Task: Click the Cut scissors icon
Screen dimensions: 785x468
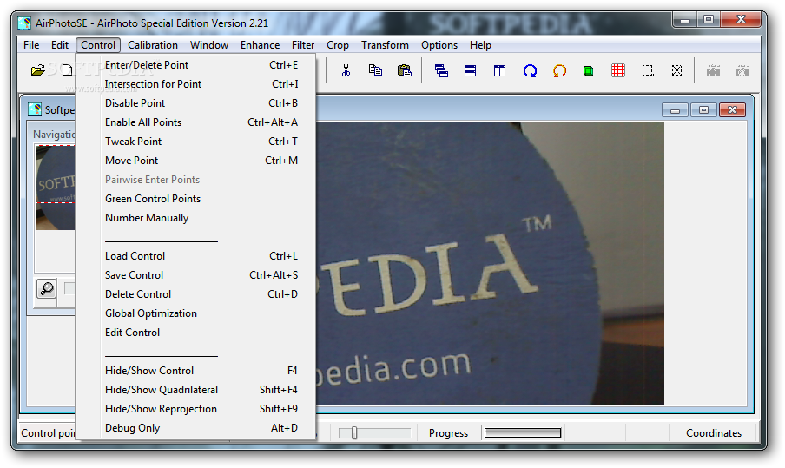Action: [346, 70]
